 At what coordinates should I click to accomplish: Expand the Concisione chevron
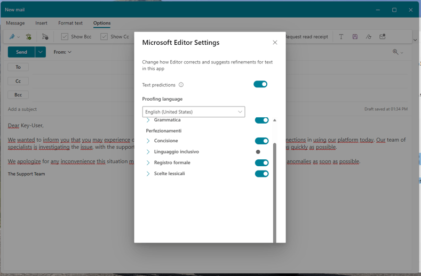click(x=148, y=141)
